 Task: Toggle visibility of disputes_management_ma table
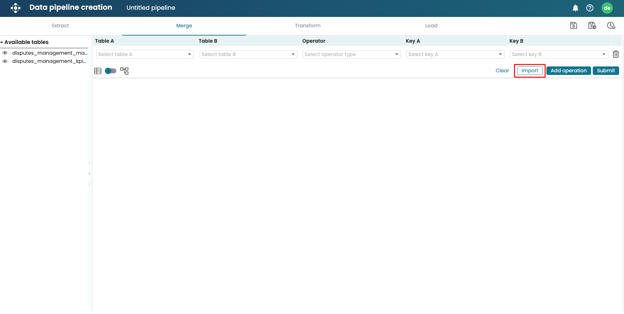5,53
